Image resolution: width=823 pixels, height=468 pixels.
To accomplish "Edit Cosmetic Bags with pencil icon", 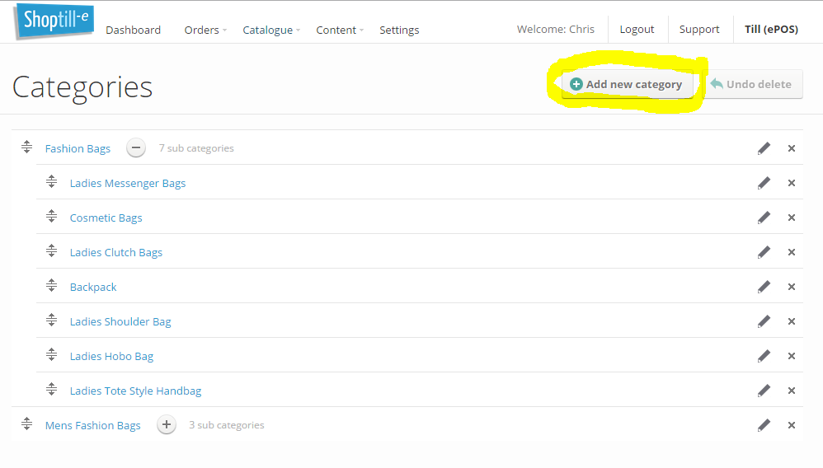I will [x=764, y=218].
